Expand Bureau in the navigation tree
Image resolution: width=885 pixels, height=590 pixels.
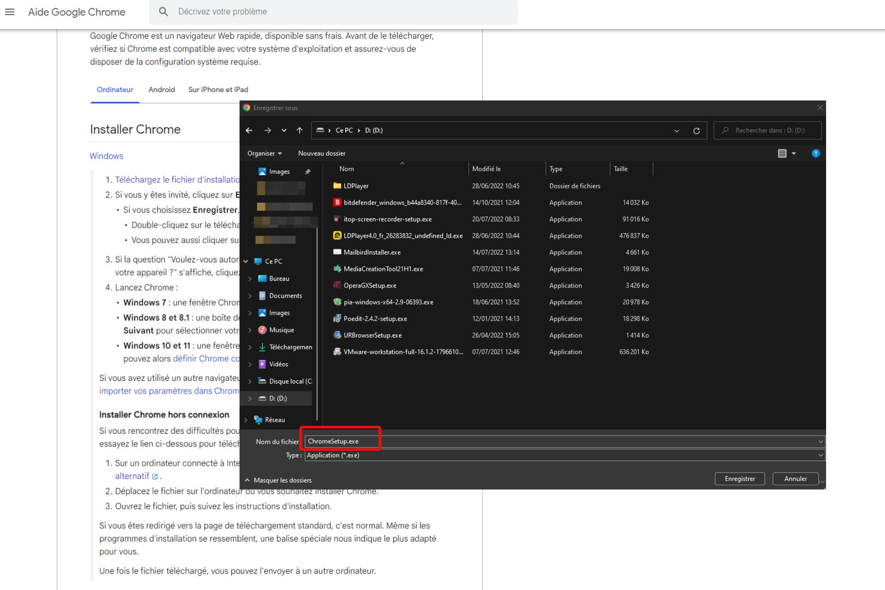[x=250, y=279]
